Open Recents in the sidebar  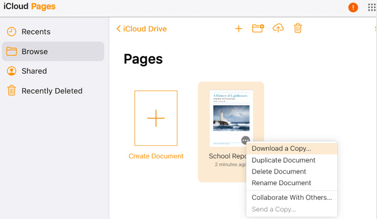[x=36, y=32]
